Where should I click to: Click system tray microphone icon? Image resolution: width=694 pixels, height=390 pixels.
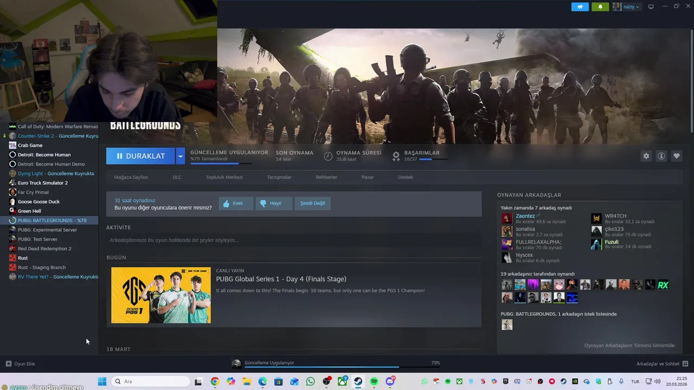(x=621, y=381)
